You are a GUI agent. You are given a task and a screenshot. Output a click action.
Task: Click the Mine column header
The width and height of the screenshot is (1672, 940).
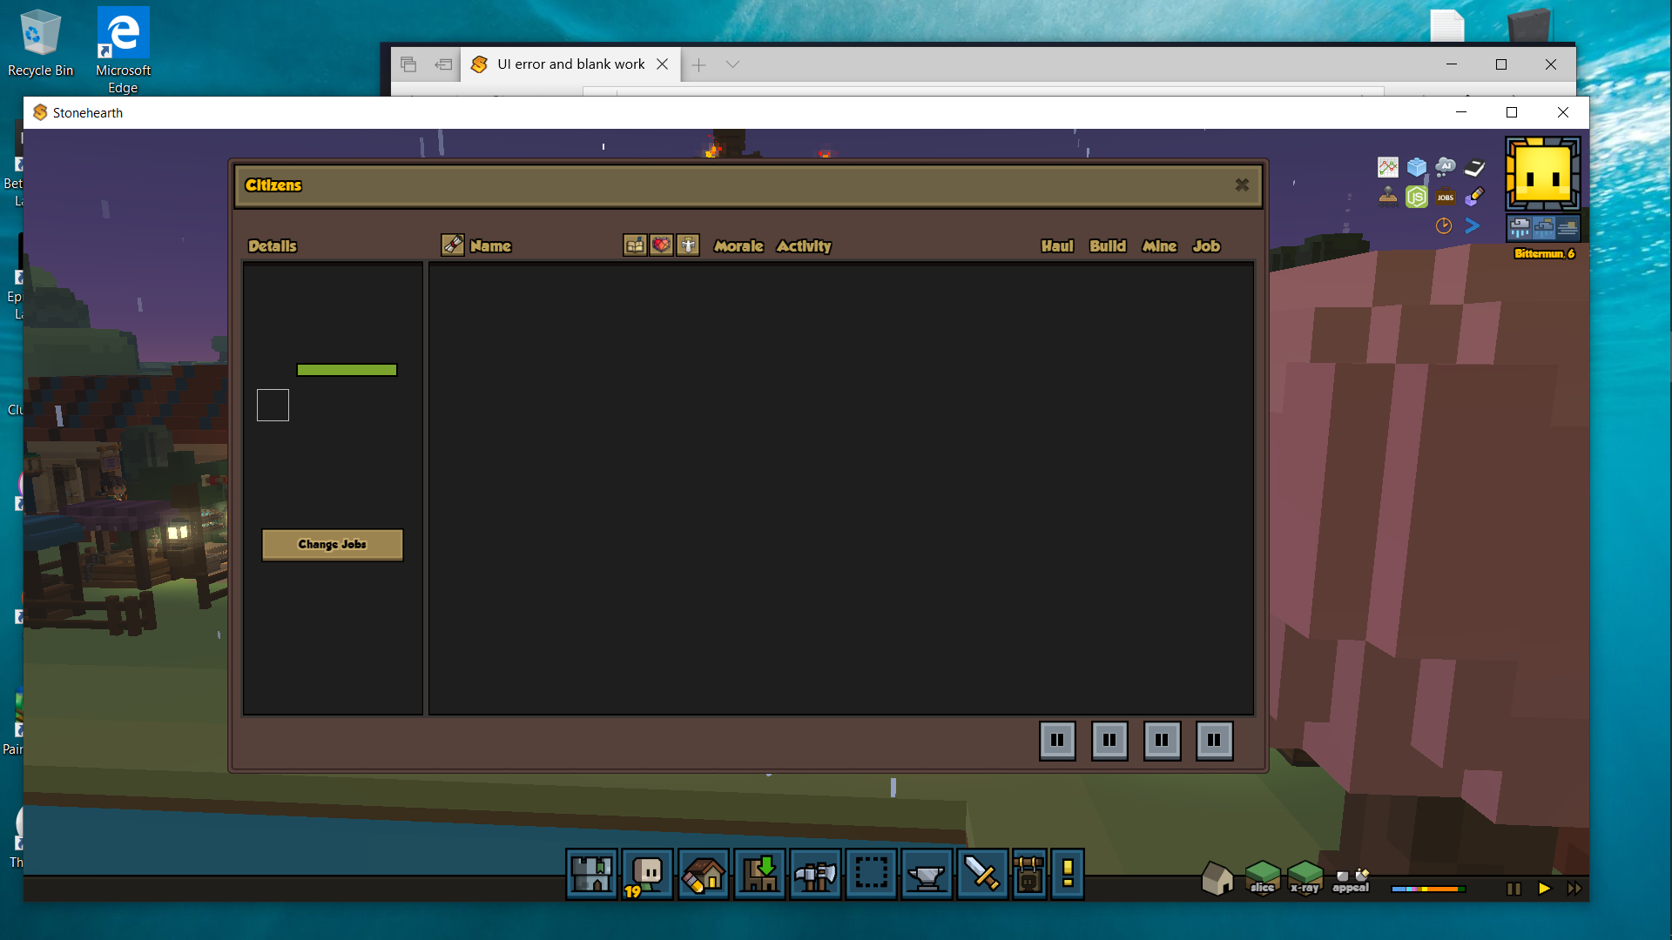[x=1159, y=246]
